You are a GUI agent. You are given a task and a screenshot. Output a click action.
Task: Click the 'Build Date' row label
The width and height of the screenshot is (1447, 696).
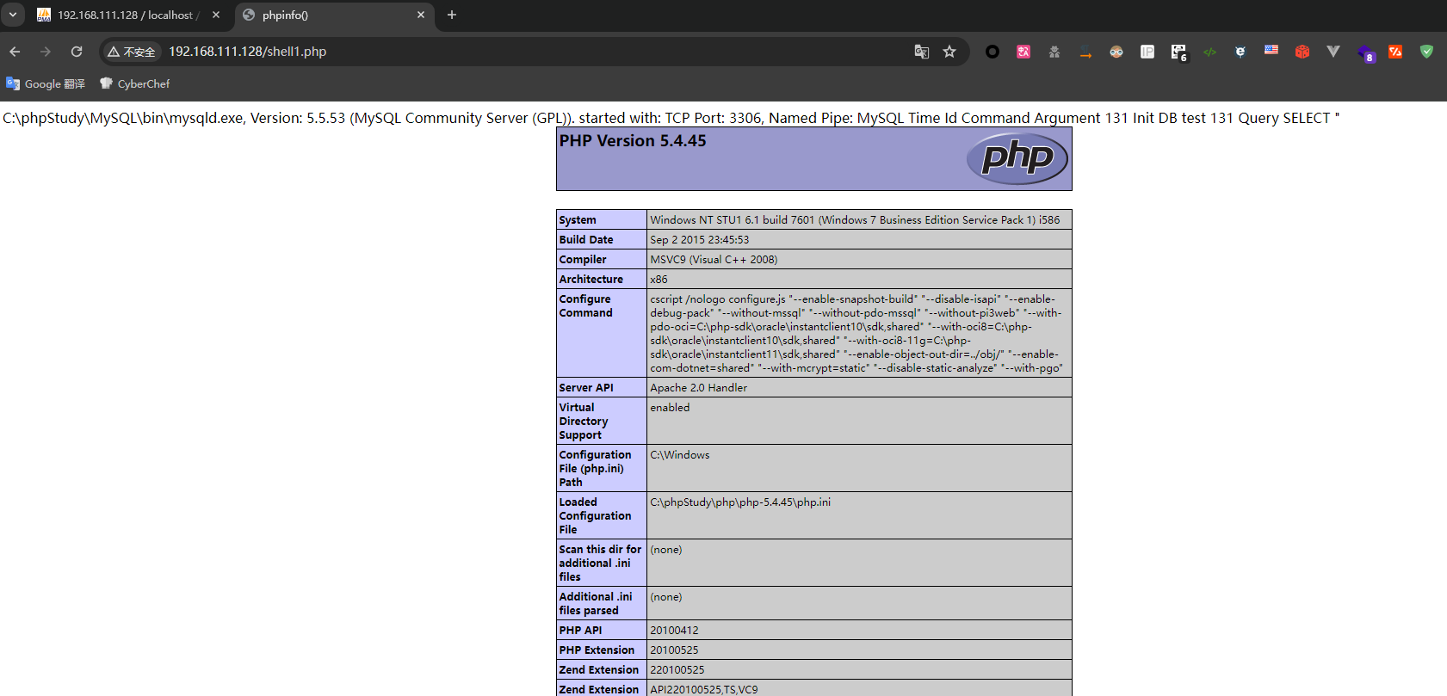[x=586, y=240]
